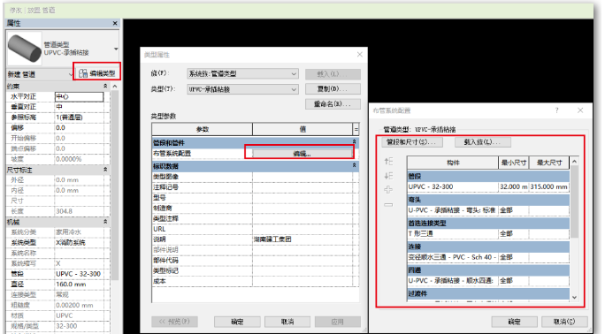
Task: Click the 说明 value 湖南建工集团
Action: [x=302, y=239]
